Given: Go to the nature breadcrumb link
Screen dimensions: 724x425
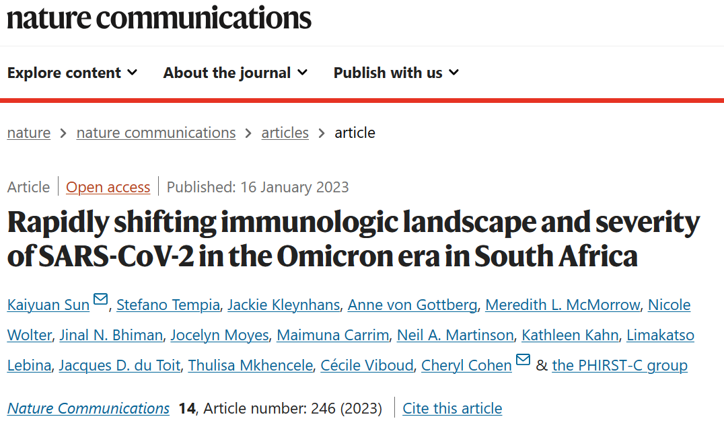Looking at the screenshot, I should coord(29,133).
